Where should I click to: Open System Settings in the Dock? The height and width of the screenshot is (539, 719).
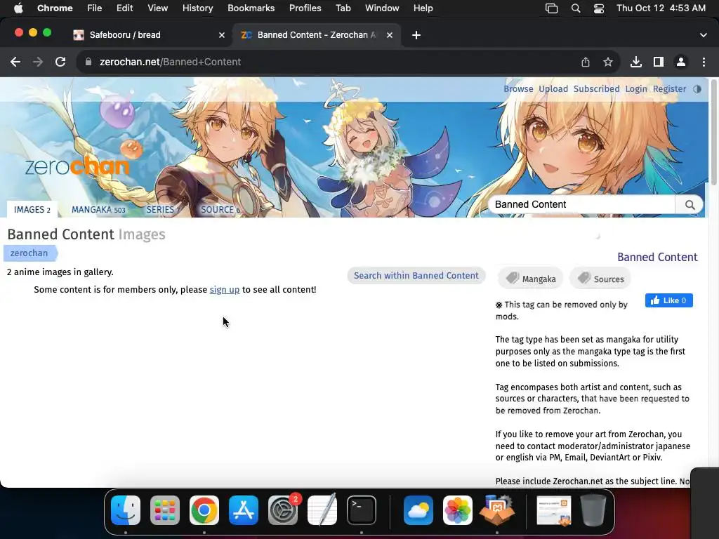pyautogui.click(x=283, y=510)
